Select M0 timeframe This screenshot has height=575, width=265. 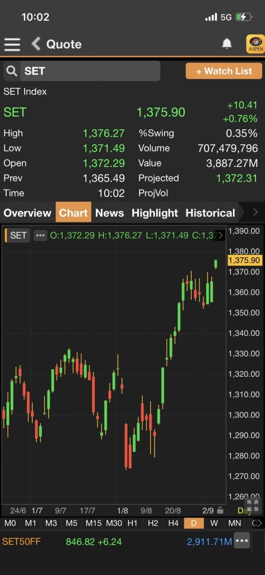10,523
